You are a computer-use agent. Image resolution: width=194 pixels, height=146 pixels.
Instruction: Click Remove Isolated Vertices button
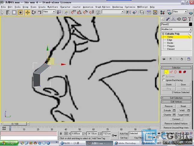tap(176, 123)
